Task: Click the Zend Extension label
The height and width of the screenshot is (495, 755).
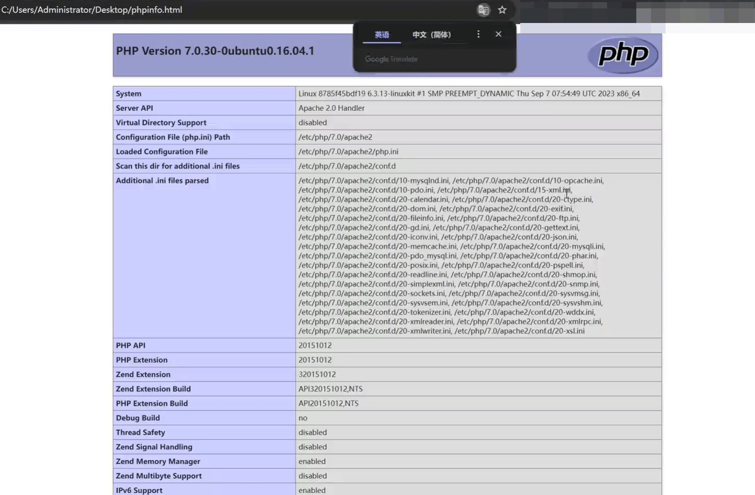Action: tap(143, 375)
